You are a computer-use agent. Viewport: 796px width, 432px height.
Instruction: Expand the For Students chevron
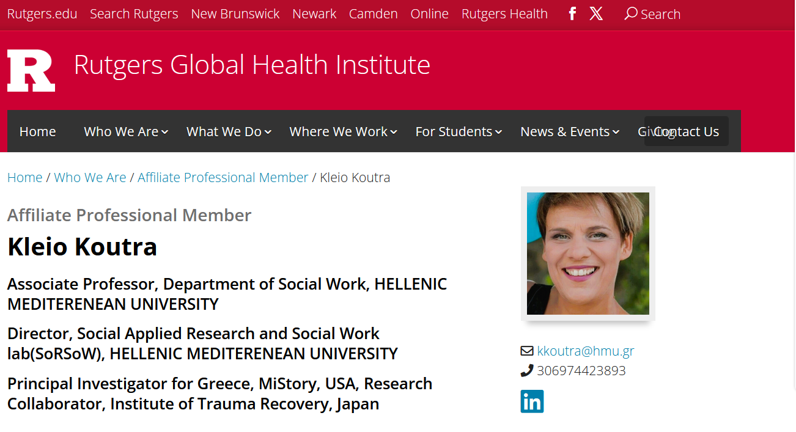[499, 132]
